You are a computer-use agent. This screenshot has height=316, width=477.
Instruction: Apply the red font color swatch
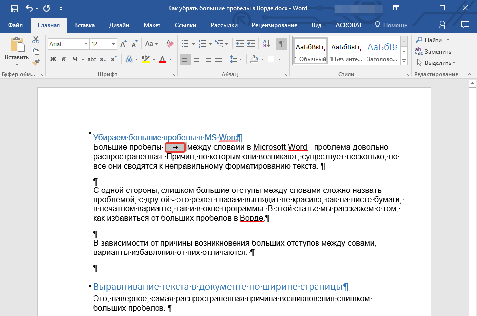click(x=162, y=60)
